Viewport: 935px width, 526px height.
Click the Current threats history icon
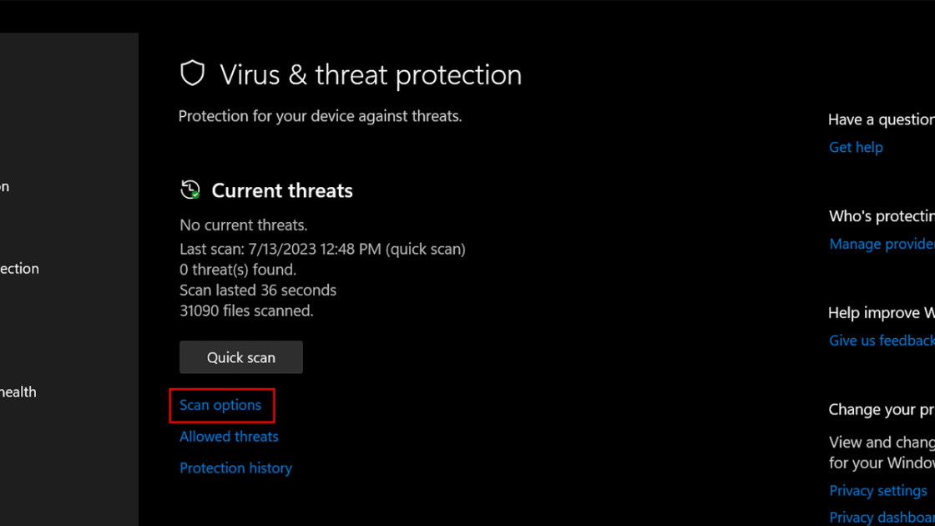coord(190,190)
